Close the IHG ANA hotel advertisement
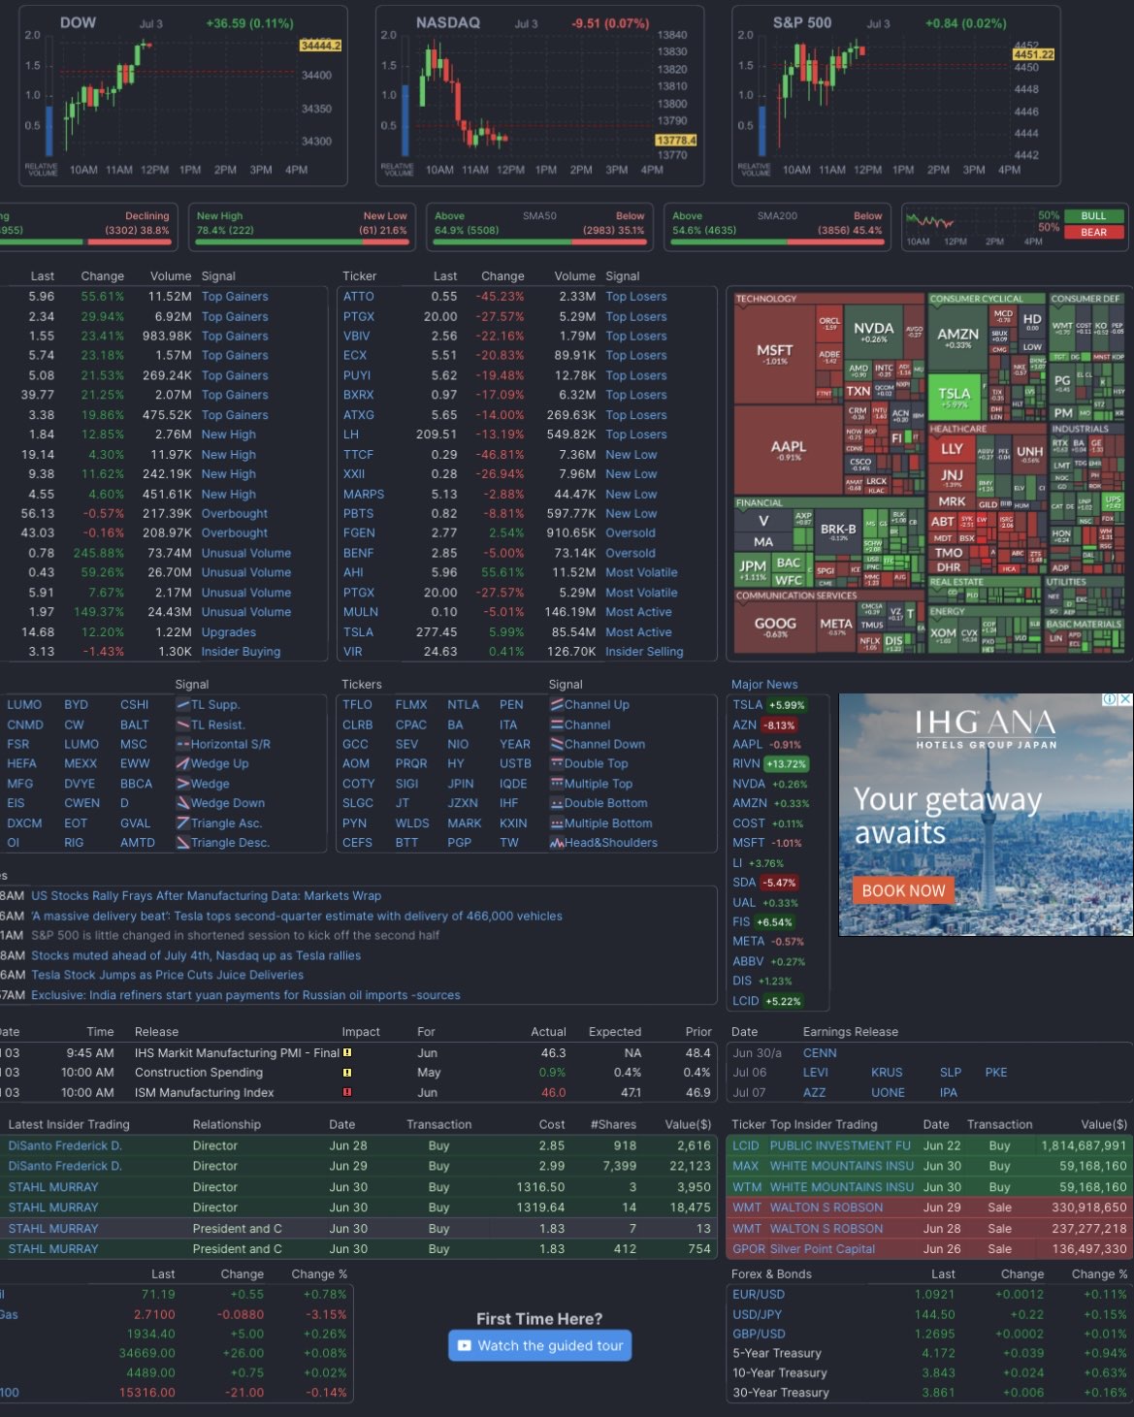Image resolution: width=1134 pixels, height=1417 pixels. pos(1125,699)
